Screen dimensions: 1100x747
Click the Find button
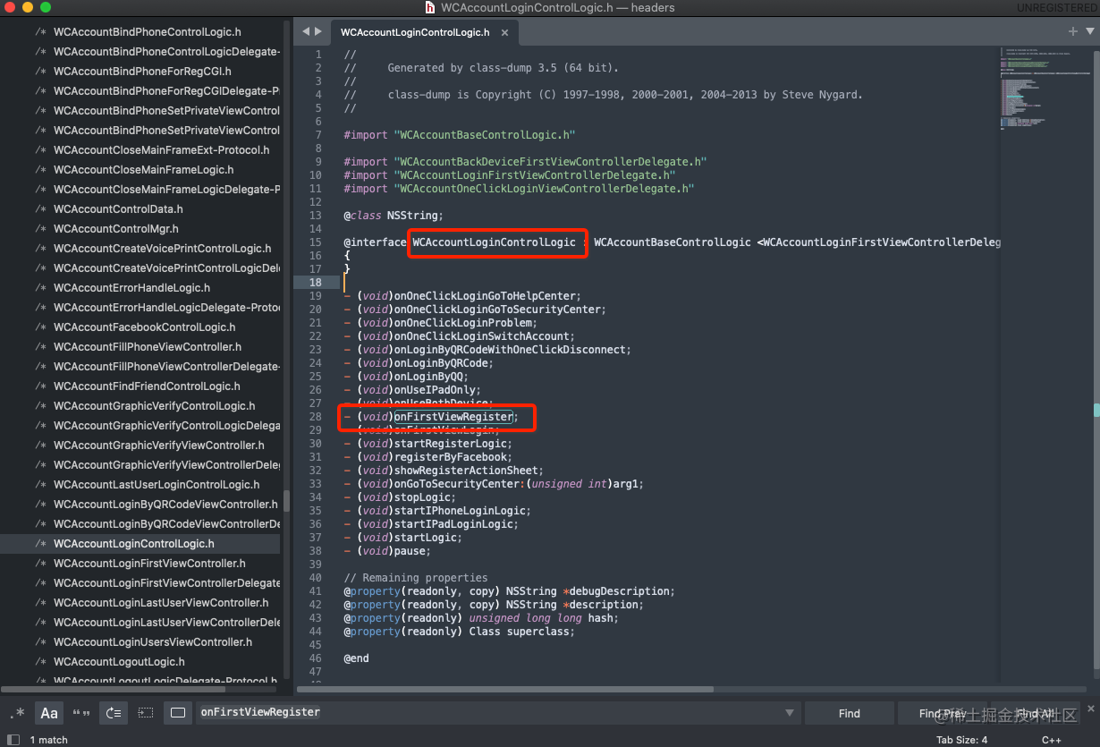(850, 713)
